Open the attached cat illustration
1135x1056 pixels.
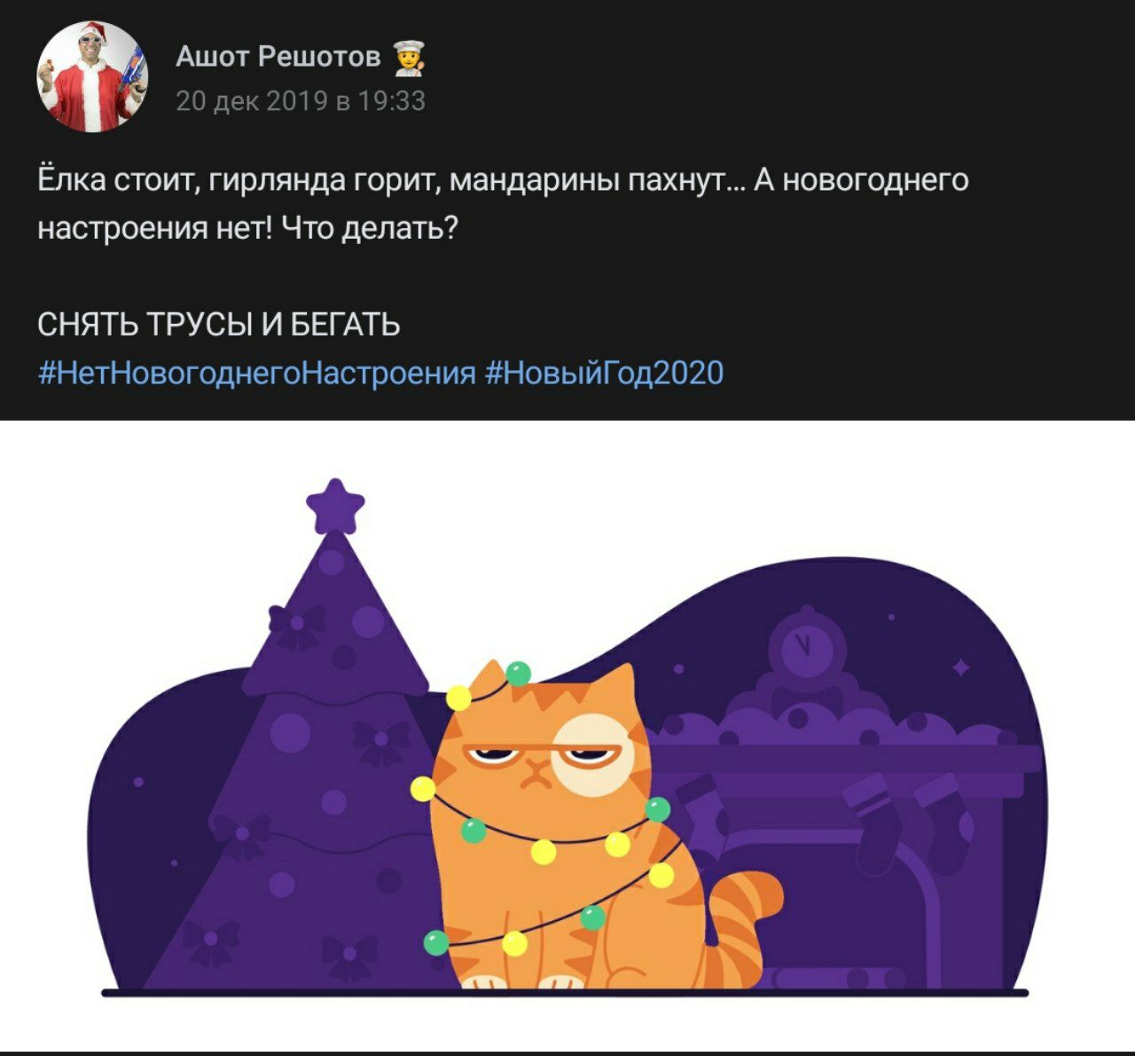pos(567,734)
